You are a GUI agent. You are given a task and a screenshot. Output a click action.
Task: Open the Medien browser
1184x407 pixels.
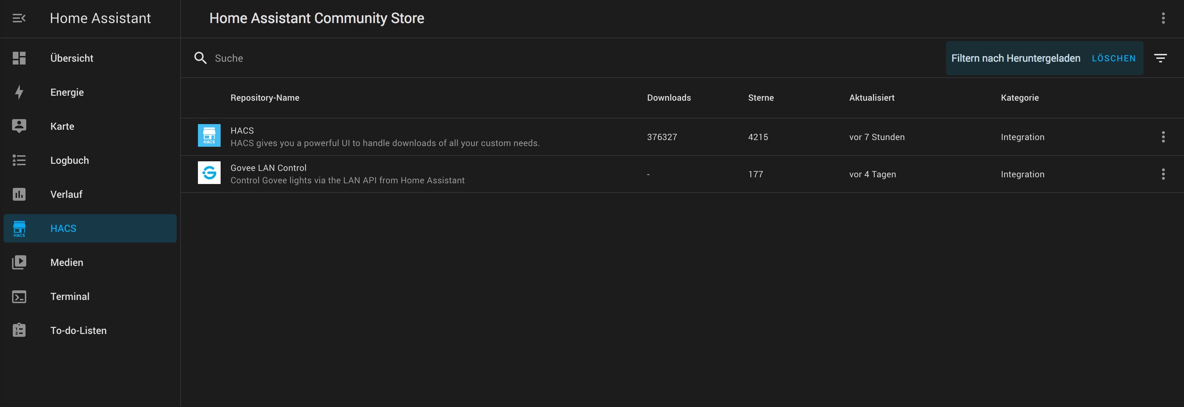[67, 262]
